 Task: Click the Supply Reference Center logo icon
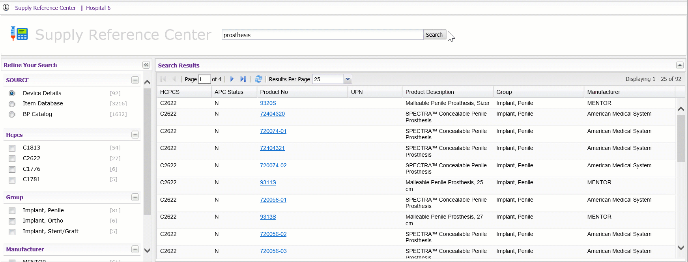coord(19,34)
